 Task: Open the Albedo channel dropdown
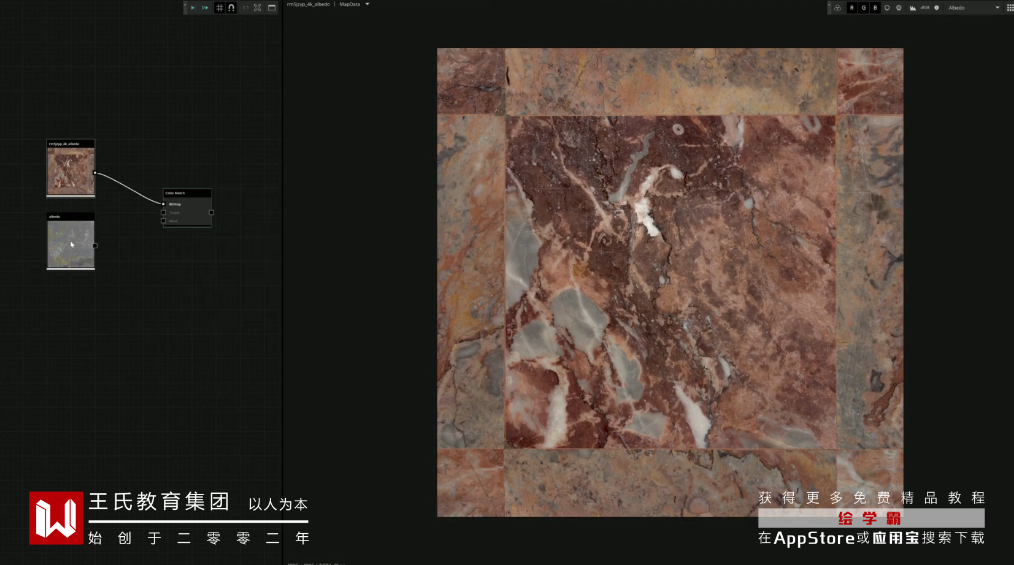(974, 8)
